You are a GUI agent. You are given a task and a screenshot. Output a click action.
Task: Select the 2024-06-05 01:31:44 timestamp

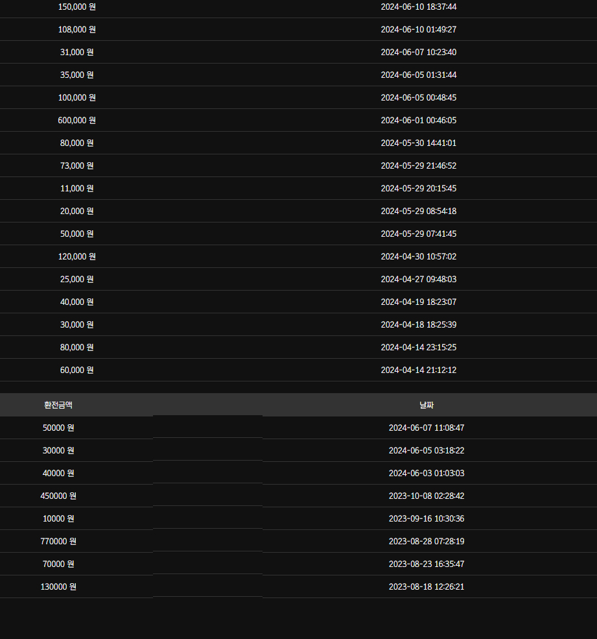click(x=418, y=75)
